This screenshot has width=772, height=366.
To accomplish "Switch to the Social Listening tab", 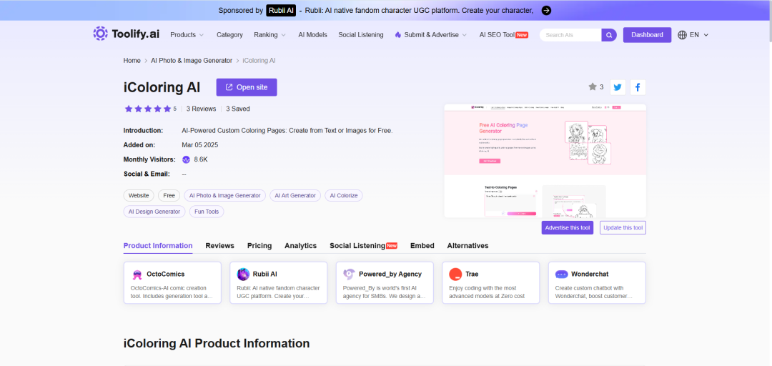I will pos(363,246).
